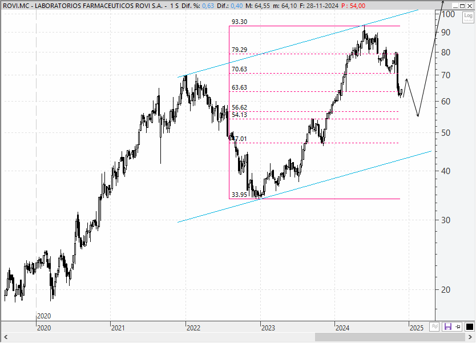476x343 pixels.
Task: Click the pin icon beside the save icon
Action: pyautogui.click(x=458, y=327)
